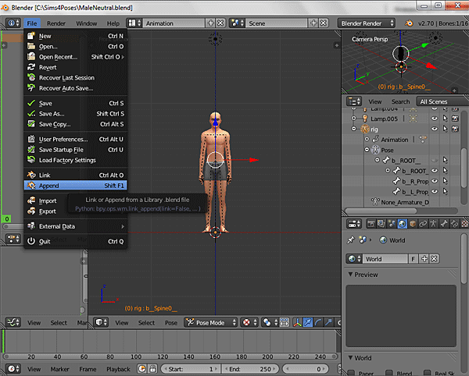The image size is (469, 376).
Task: Open the Help menu
Action: (113, 23)
